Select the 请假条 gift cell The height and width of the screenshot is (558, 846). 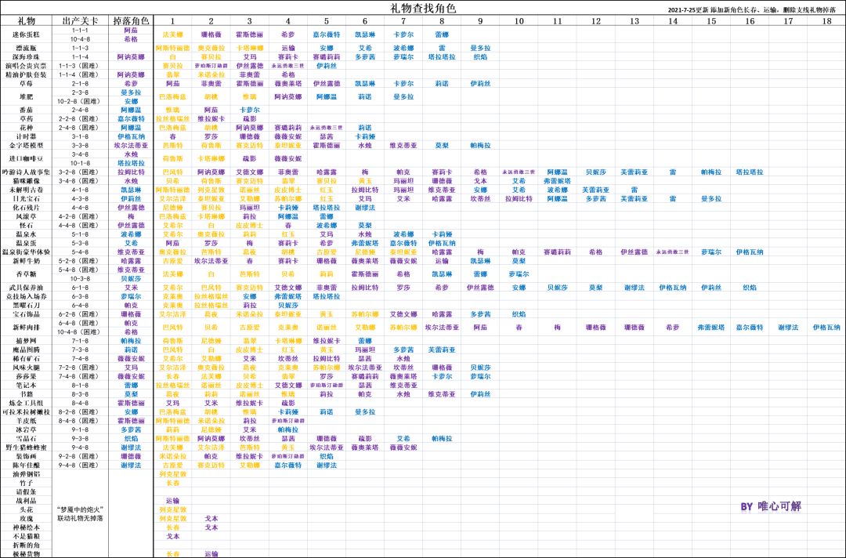click(x=27, y=491)
